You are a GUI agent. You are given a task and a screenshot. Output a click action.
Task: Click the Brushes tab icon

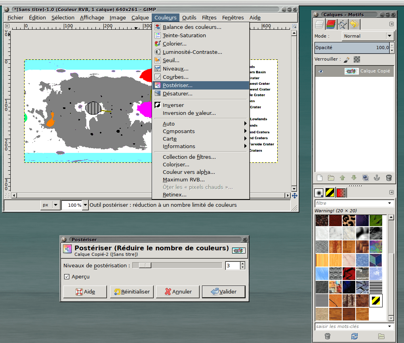[319, 192]
